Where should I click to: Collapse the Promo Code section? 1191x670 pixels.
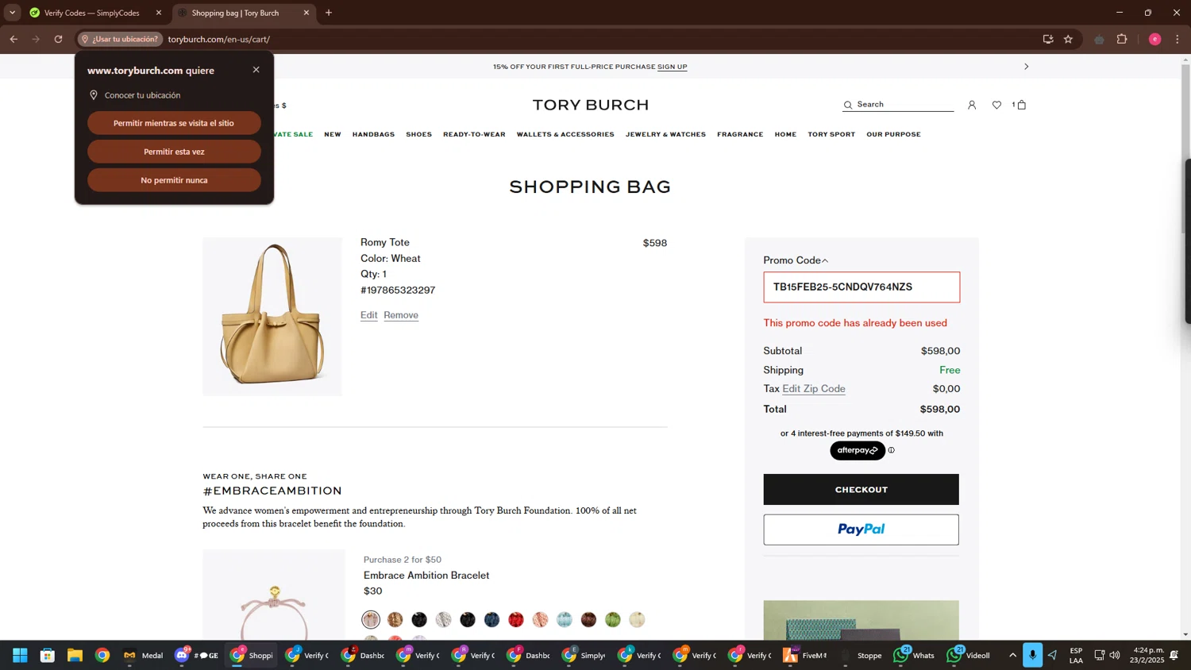(796, 260)
